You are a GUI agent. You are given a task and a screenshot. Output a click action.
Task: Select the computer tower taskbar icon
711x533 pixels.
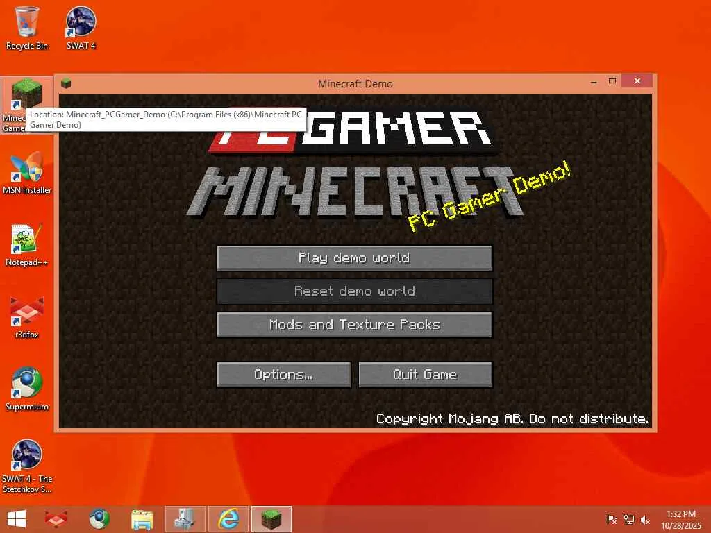185,519
